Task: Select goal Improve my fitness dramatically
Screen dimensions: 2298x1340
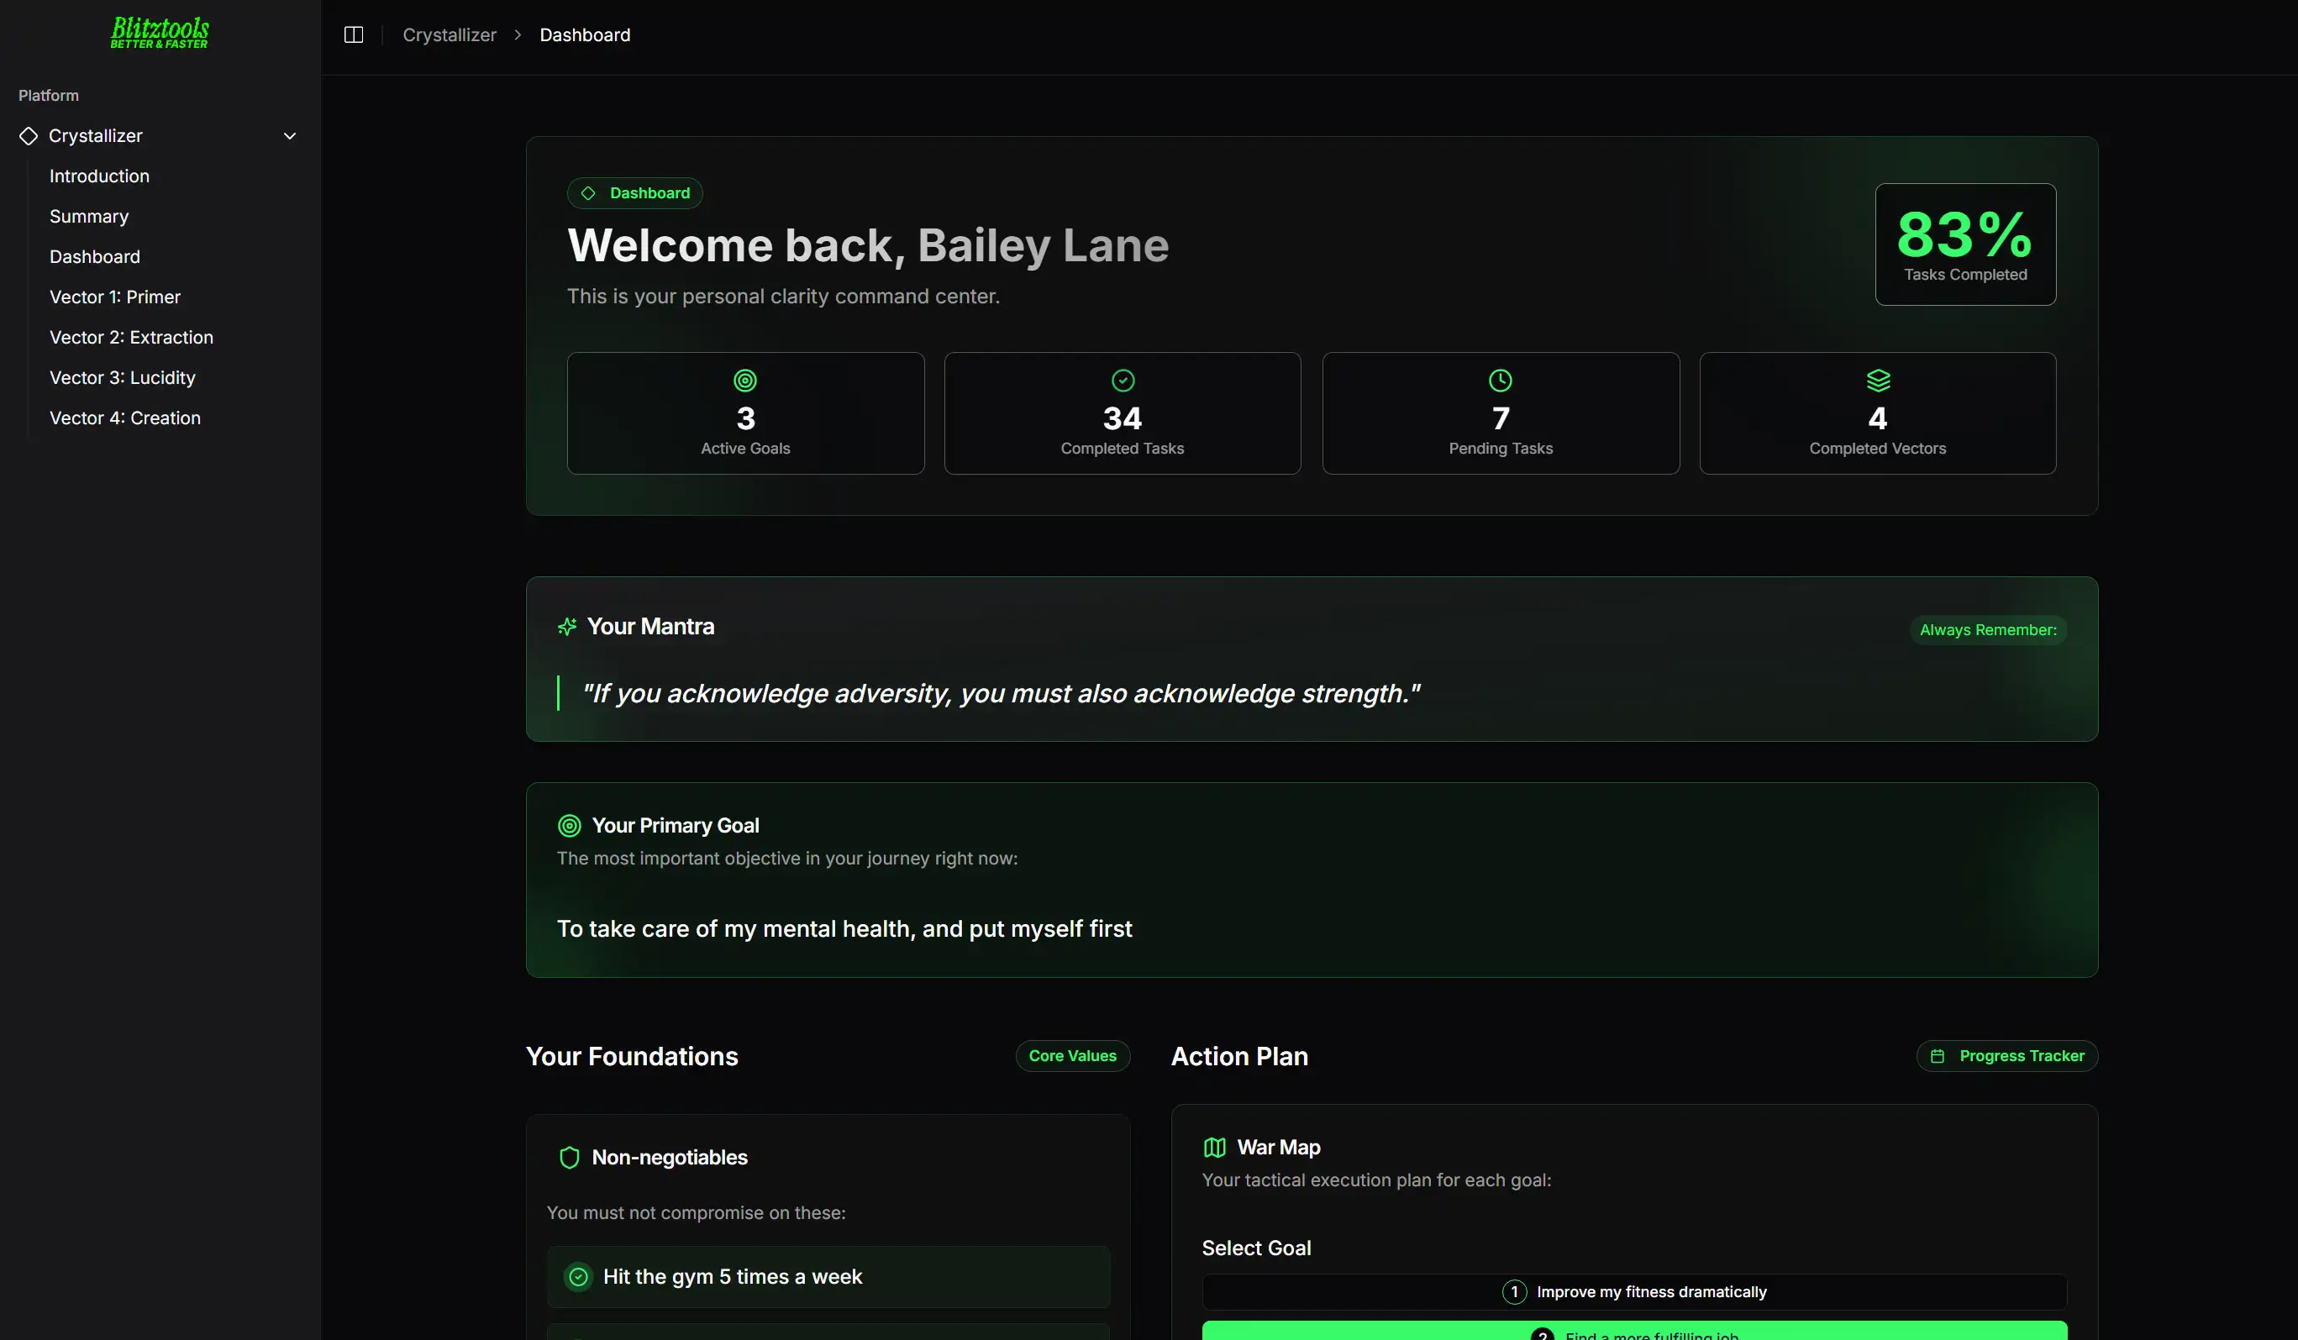Action: pos(1634,1291)
